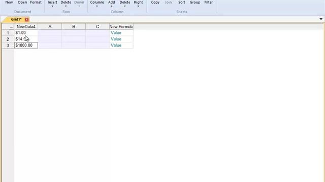Expand the Insert row dropdown arrow
Screen dimensions: 325x182
(x=52, y=6)
